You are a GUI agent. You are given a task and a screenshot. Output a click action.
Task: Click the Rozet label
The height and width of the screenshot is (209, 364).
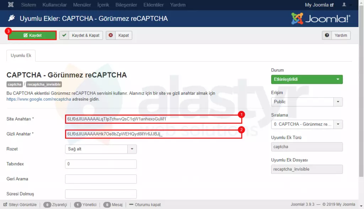(x=12, y=149)
